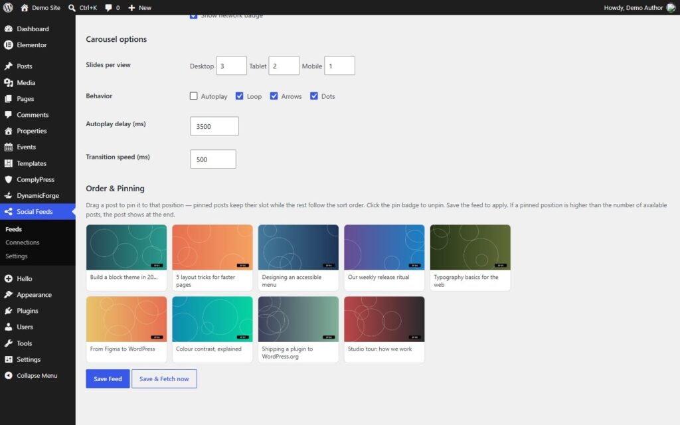
Task: Click the Demo Site home icon
Action: (x=25, y=7)
